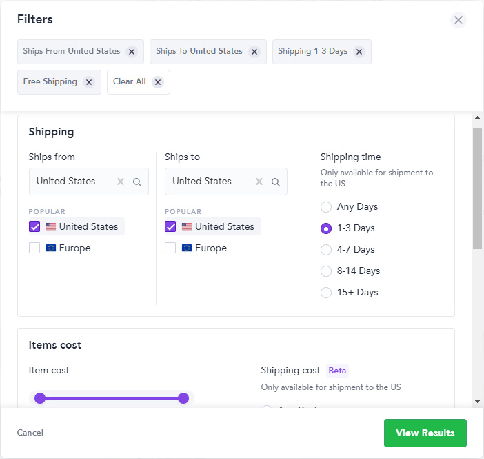Click scrollbar down arrow
The image size is (484, 459).
click(477, 402)
